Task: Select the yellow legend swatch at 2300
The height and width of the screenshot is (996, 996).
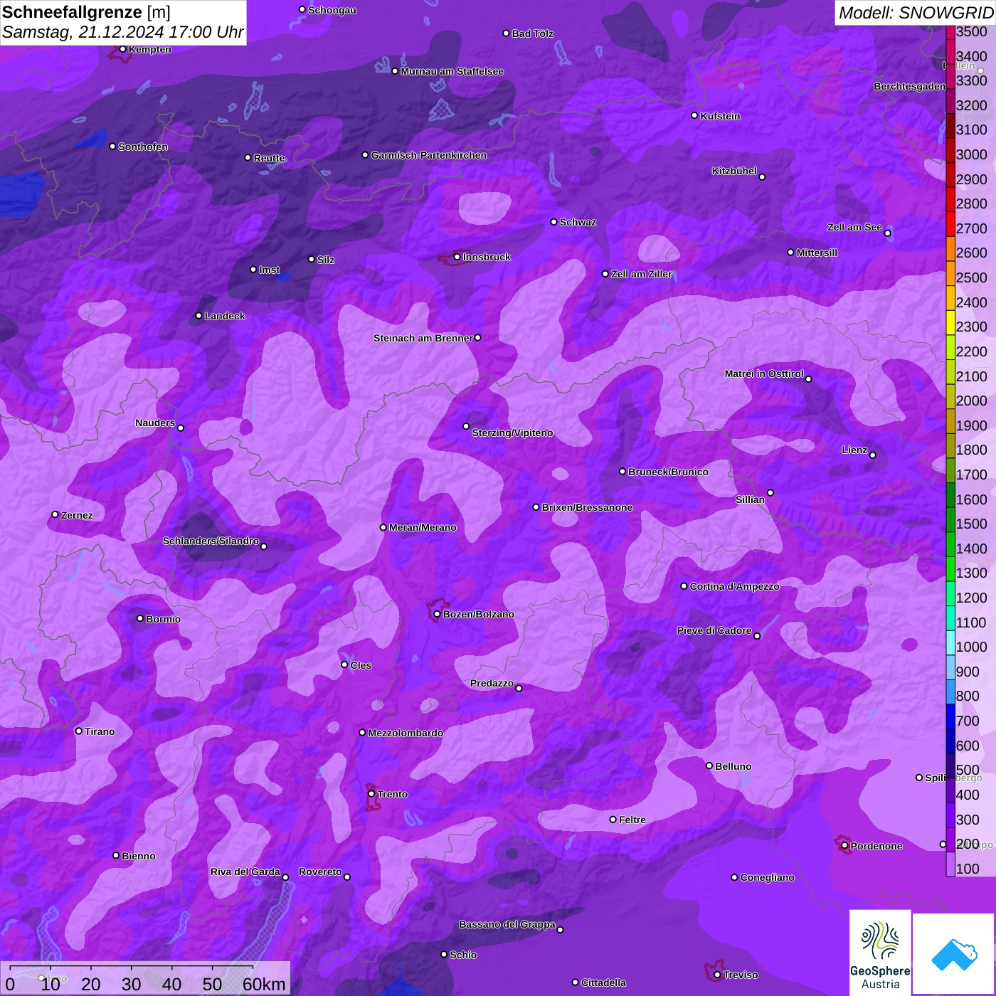Action: [950, 324]
